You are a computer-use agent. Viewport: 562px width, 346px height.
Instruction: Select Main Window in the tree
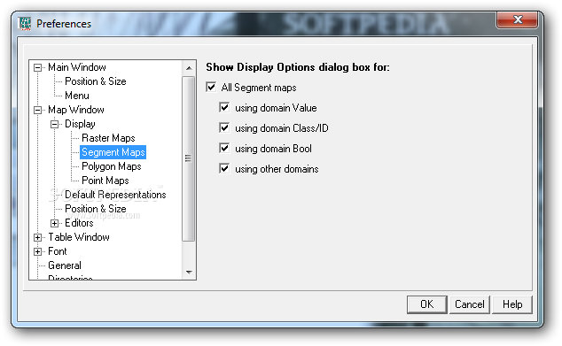(77, 67)
